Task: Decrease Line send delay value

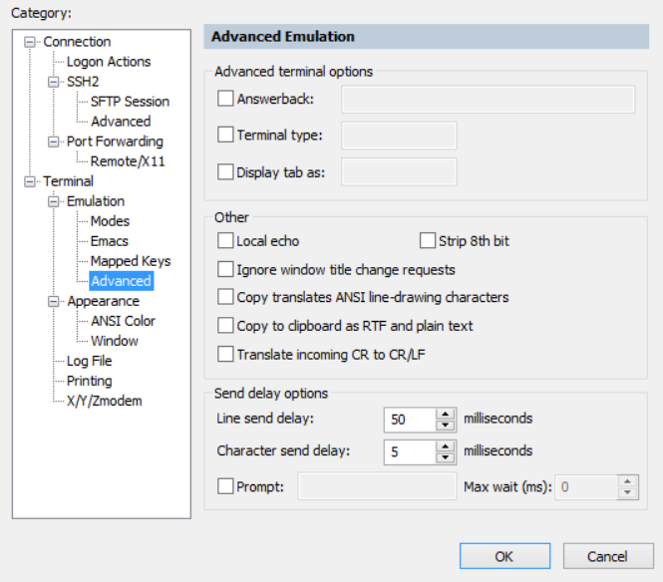Action: [x=446, y=426]
